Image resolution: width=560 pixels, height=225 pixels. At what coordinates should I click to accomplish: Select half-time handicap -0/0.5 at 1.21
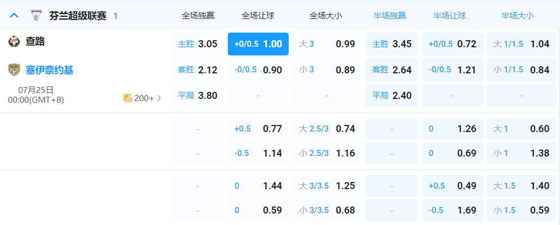point(452,70)
